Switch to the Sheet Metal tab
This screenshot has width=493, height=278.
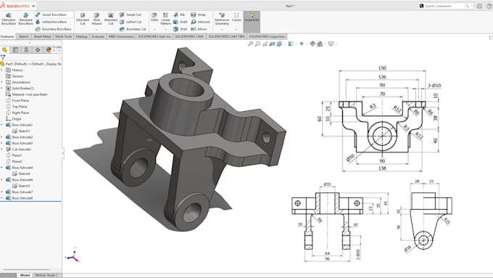(x=42, y=36)
